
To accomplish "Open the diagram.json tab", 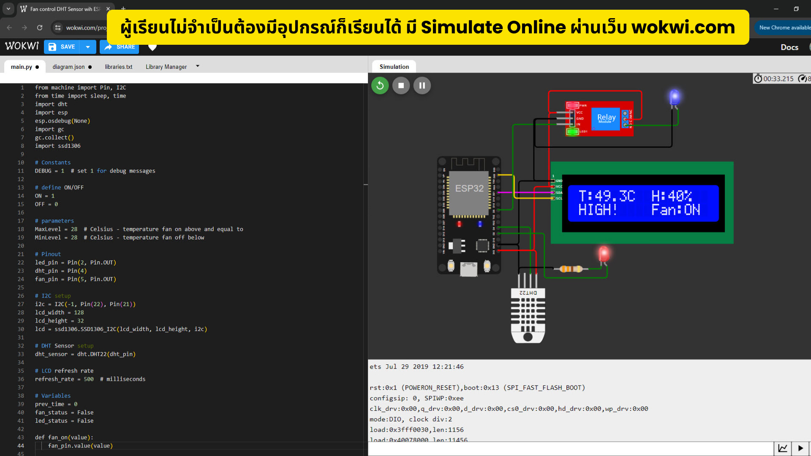I will point(72,67).
